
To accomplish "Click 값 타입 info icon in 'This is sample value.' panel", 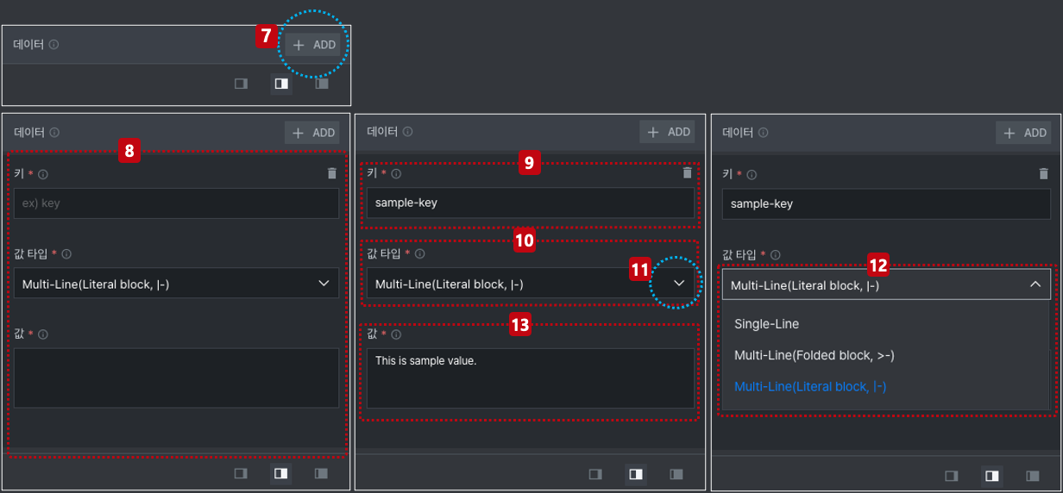I will point(420,254).
